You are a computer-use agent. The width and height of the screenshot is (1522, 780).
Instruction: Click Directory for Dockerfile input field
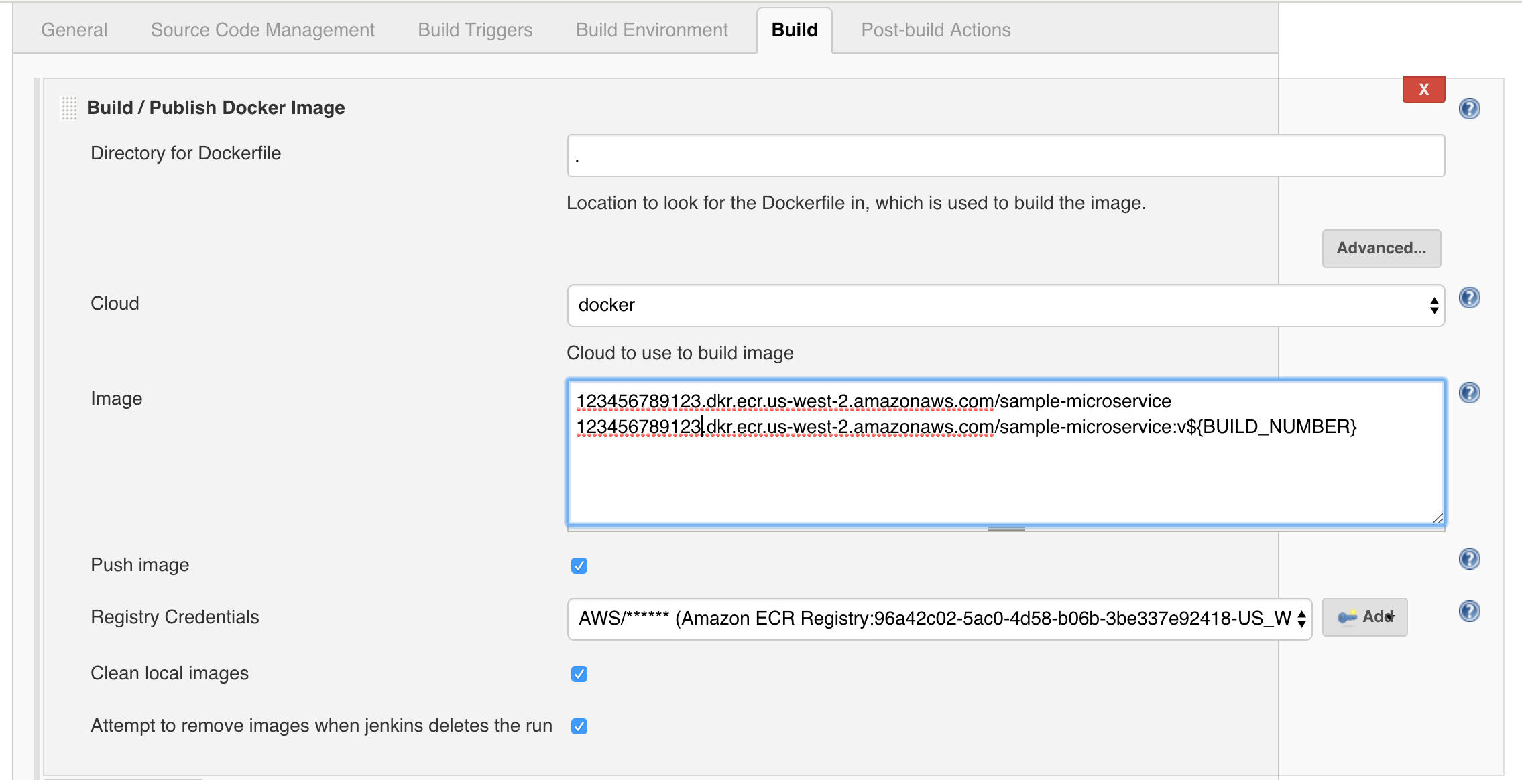pos(1006,156)
